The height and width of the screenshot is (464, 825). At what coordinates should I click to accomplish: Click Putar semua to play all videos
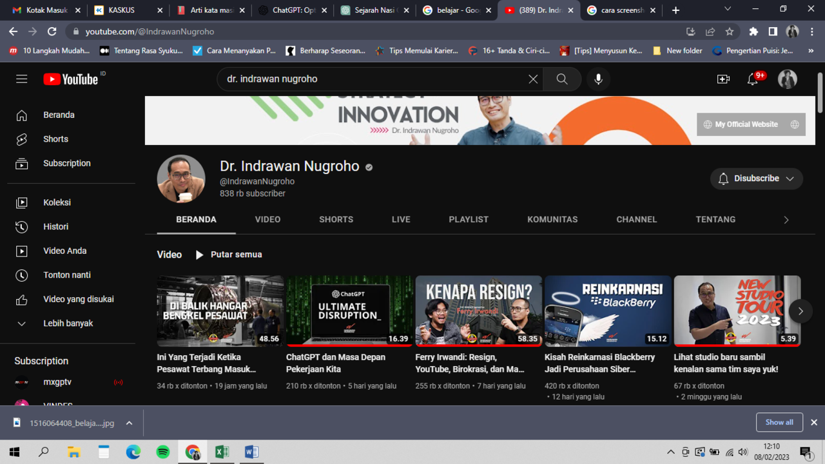(x=229, y=255)
